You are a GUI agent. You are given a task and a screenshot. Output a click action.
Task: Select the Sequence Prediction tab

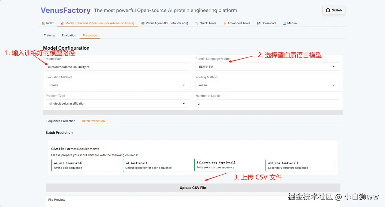click(61, 121)
